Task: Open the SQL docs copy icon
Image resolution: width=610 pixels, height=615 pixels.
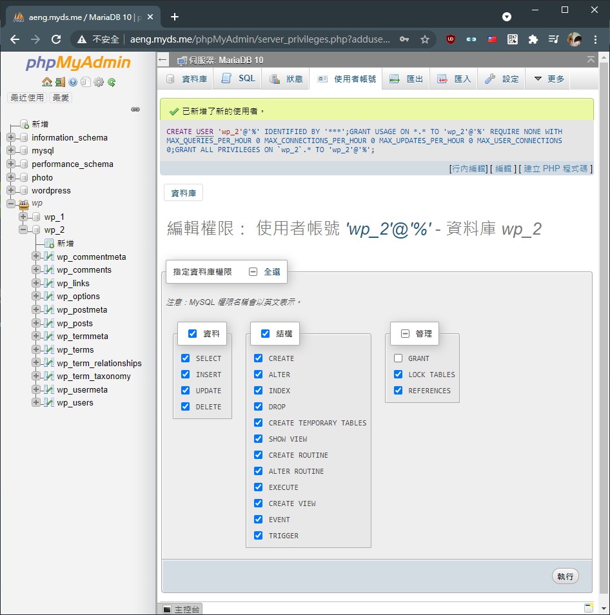Action: pos(86,82)
